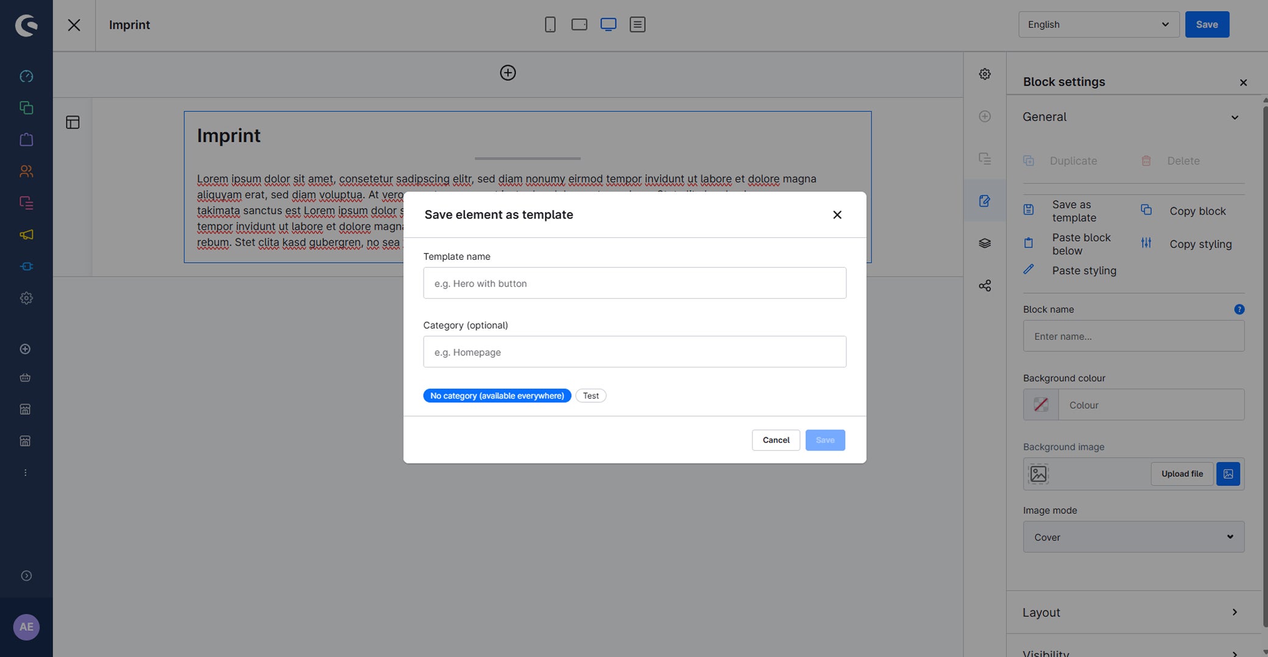The height and width of the screenshot is (657, 1268).
Task: Click Save in the template dialog
Action: [x=825, y=440]
